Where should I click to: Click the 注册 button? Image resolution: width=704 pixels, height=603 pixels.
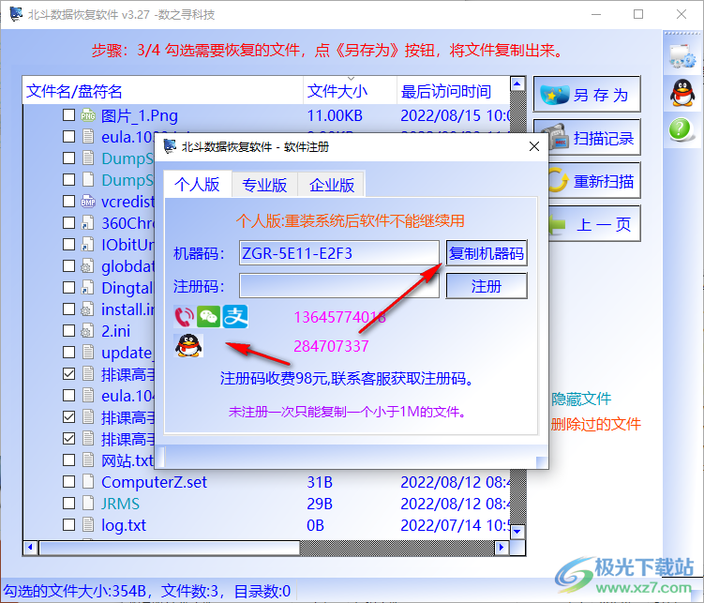[487, 286]
